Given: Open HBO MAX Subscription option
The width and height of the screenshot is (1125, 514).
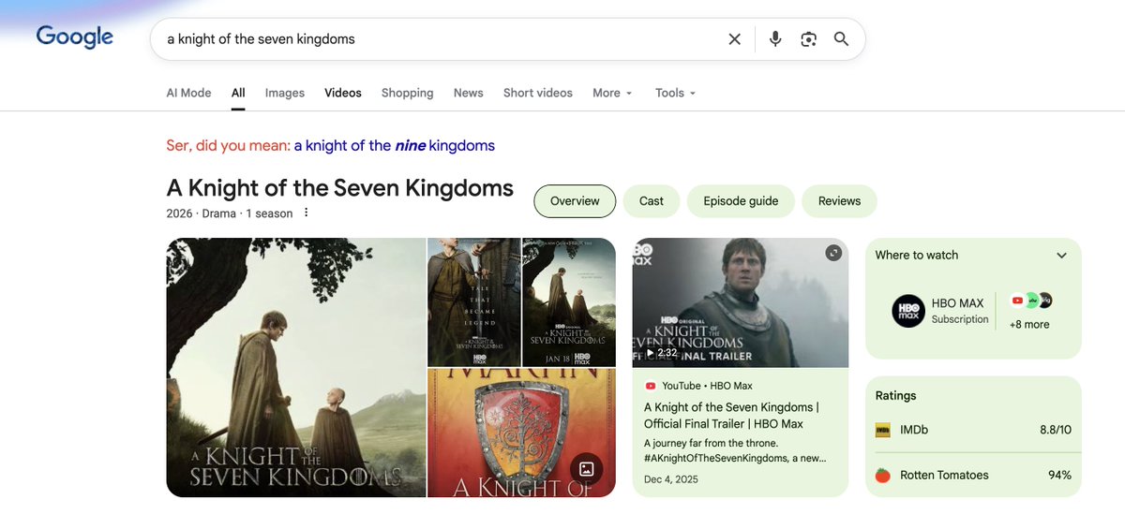Looking at the screenshot, I should point(940,311).
